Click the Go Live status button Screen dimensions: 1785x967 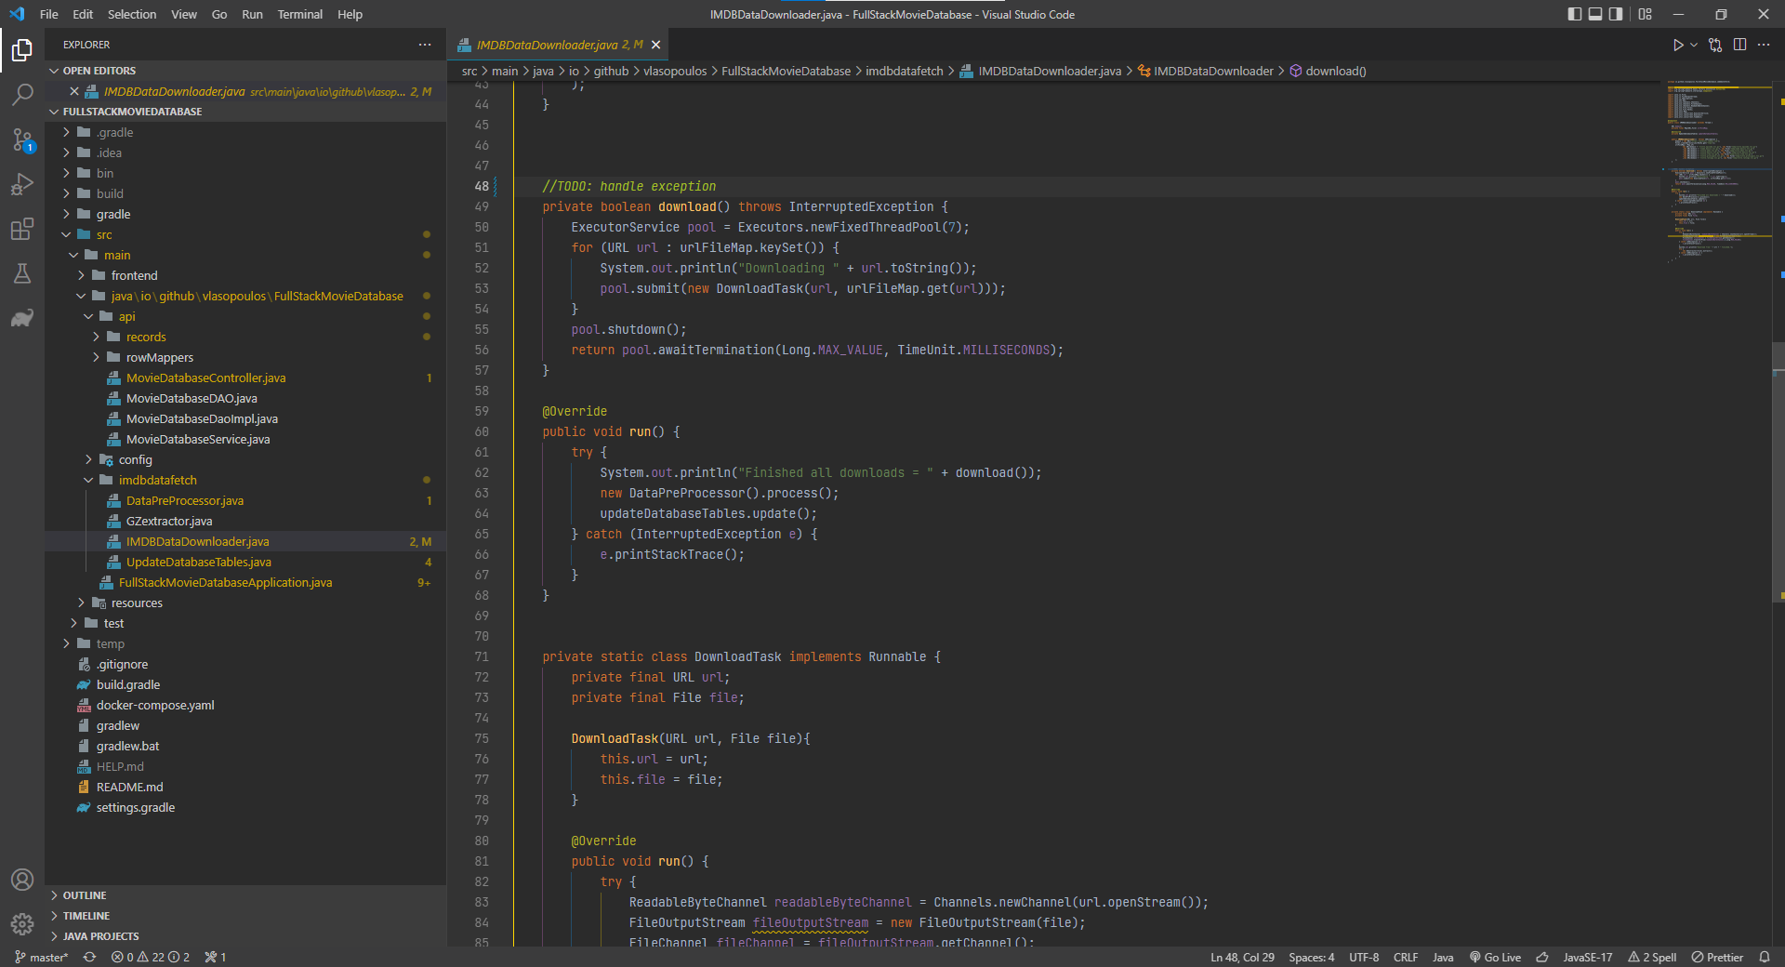pyautogui.click(x=1495, y=957)
